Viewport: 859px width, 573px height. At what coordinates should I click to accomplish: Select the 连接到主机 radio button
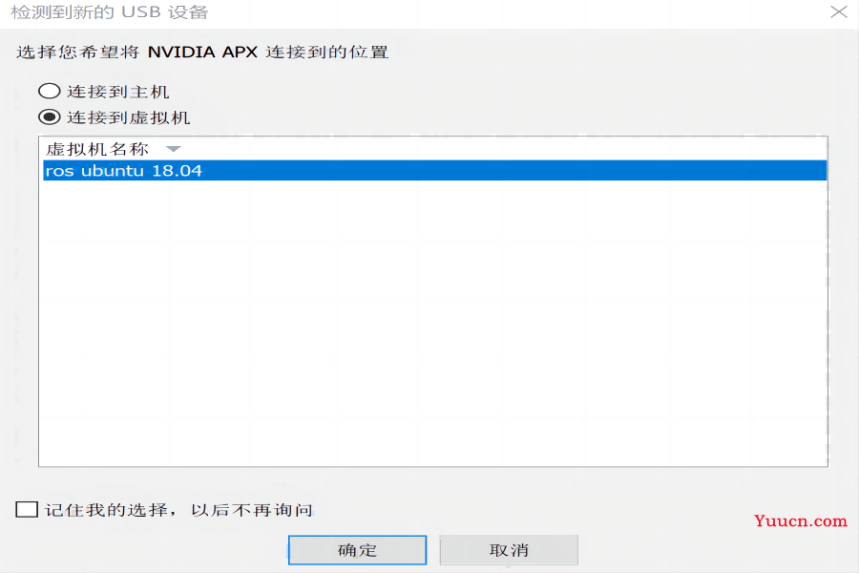[x=50, y=91]
